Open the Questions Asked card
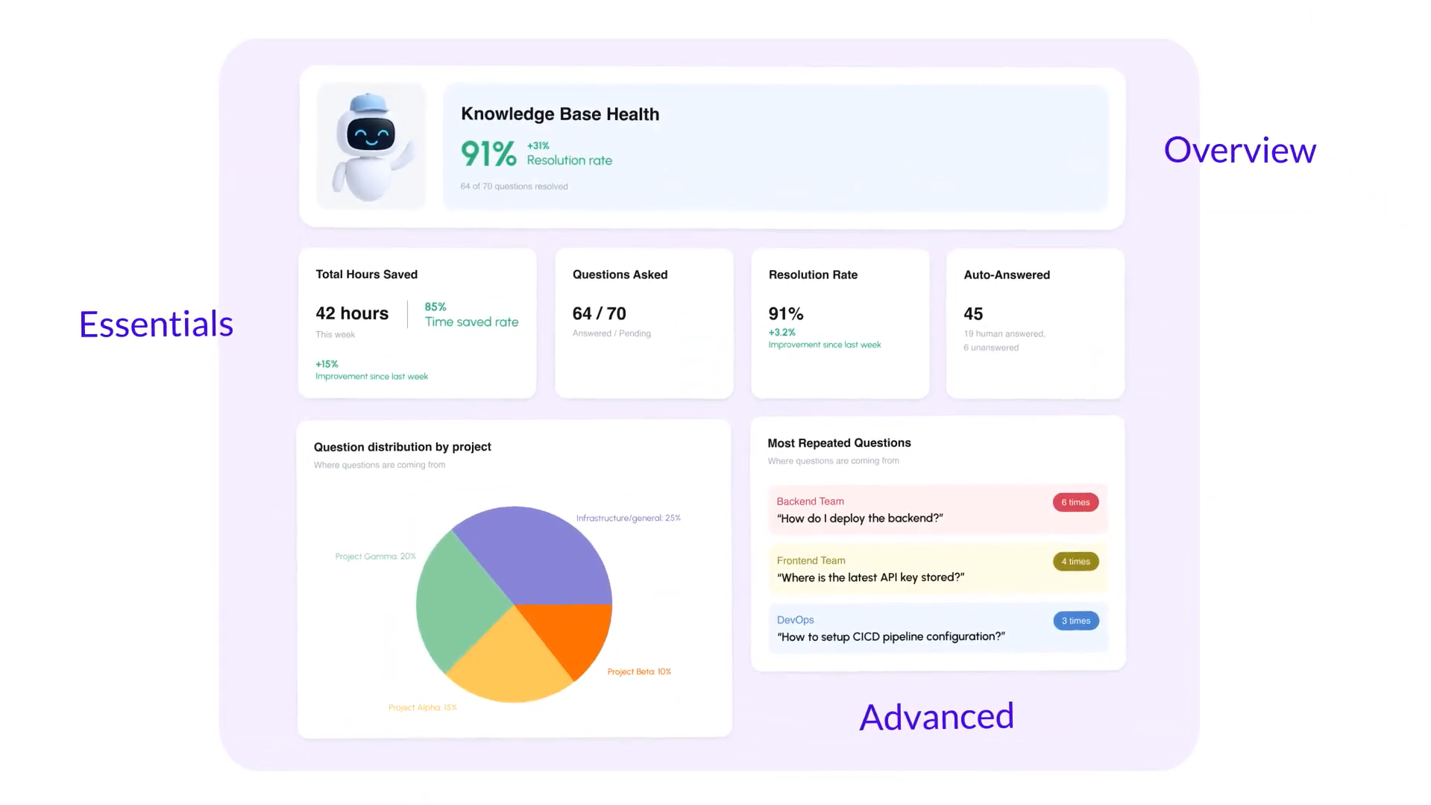This screenshot has height=805, width=1431. (x=644, y=323)
